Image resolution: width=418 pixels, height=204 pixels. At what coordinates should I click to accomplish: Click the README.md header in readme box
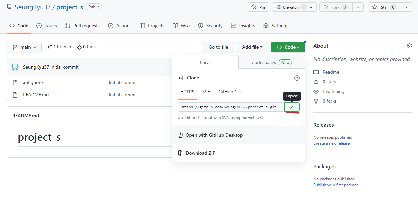[26, 116]
